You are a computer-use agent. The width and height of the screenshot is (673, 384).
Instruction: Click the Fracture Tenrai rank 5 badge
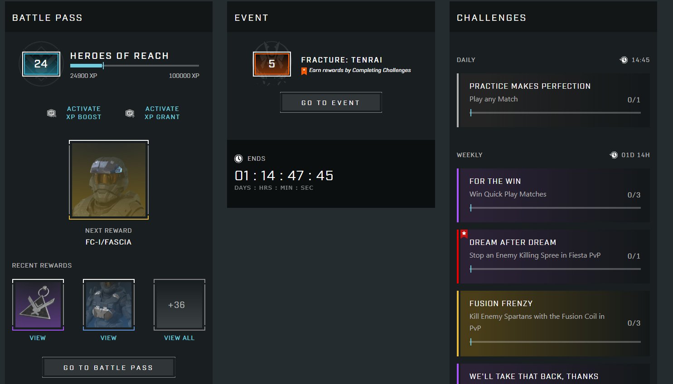click(x=271, y=64)
